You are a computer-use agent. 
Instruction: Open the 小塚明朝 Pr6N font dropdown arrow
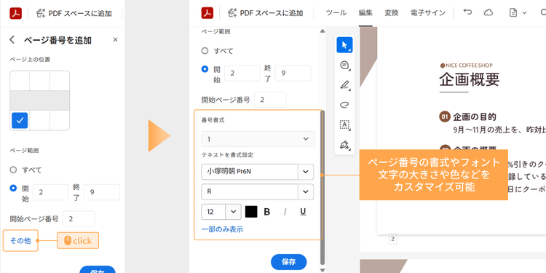(x=306, y=172)
